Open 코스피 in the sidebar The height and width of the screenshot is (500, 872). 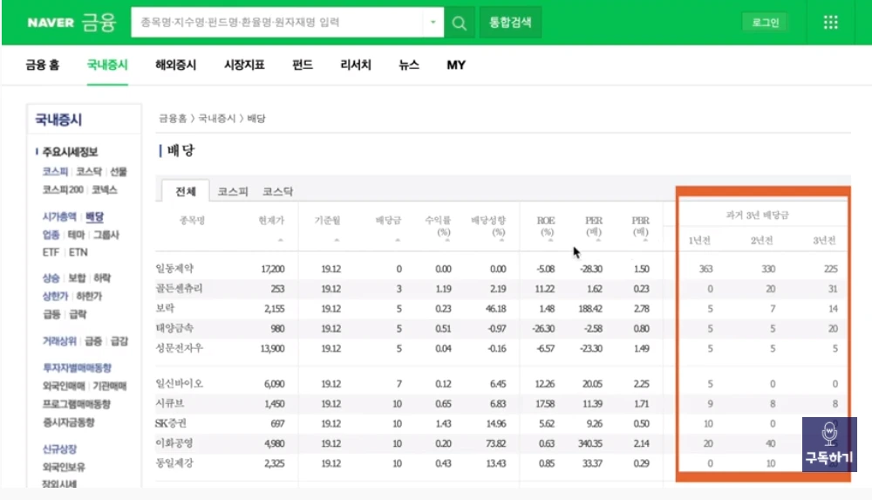point(55,172)
